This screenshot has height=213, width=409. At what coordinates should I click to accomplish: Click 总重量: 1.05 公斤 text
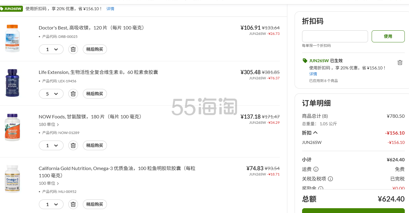pyautogui.click(x=320, y=124)
